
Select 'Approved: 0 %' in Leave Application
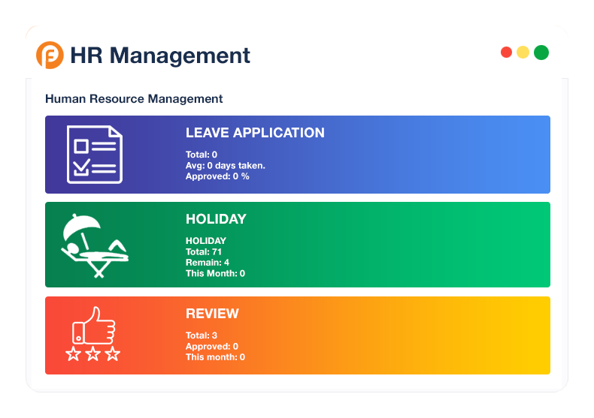click(x=217, y=176)
